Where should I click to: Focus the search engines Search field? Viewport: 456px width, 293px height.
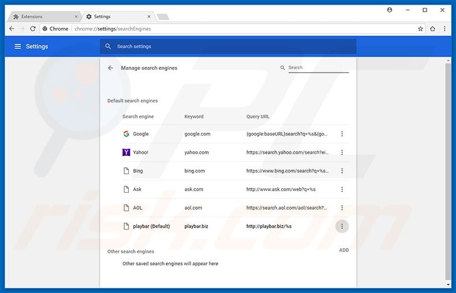click(x=319, y=67)
